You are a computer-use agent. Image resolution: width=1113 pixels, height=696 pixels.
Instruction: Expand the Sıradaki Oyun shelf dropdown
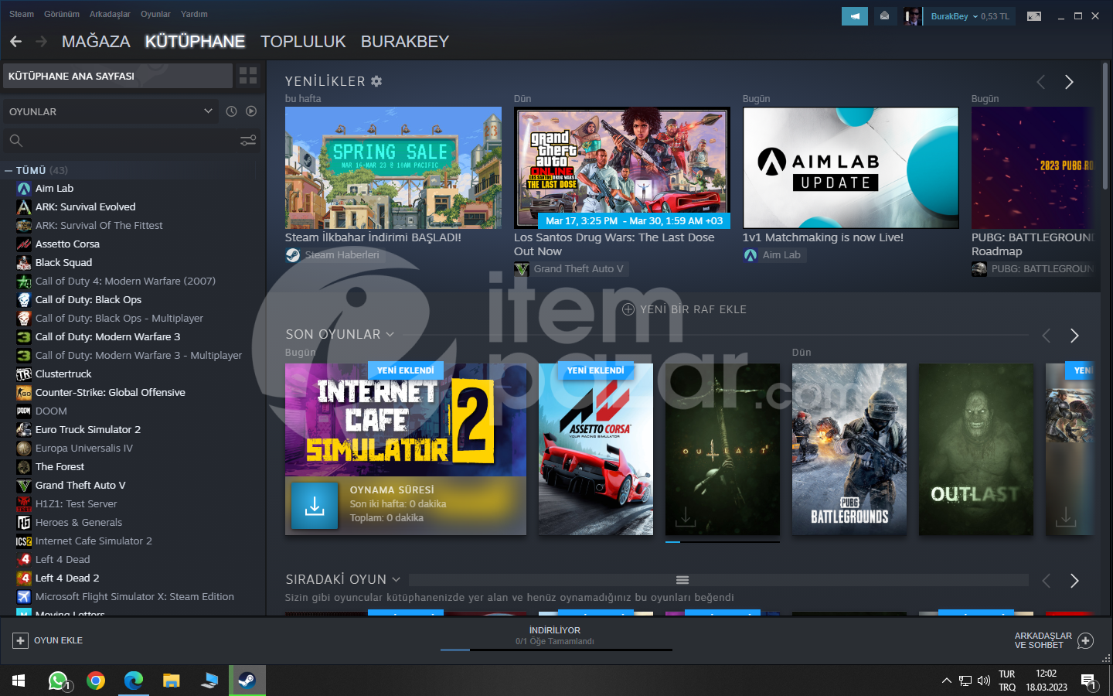tap(396, 579)
